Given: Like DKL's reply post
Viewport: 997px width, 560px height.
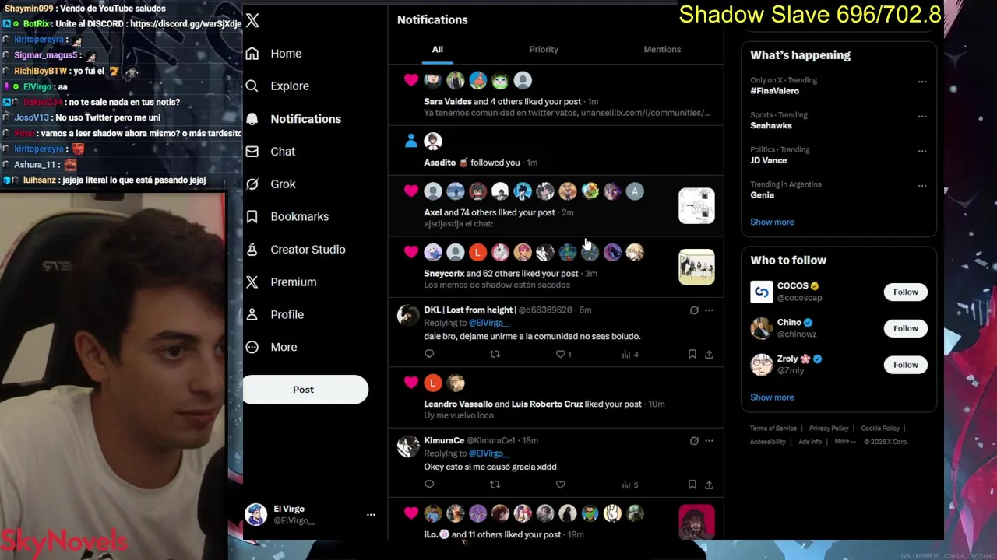Looking at the screenshot, I should click(560, 354).
